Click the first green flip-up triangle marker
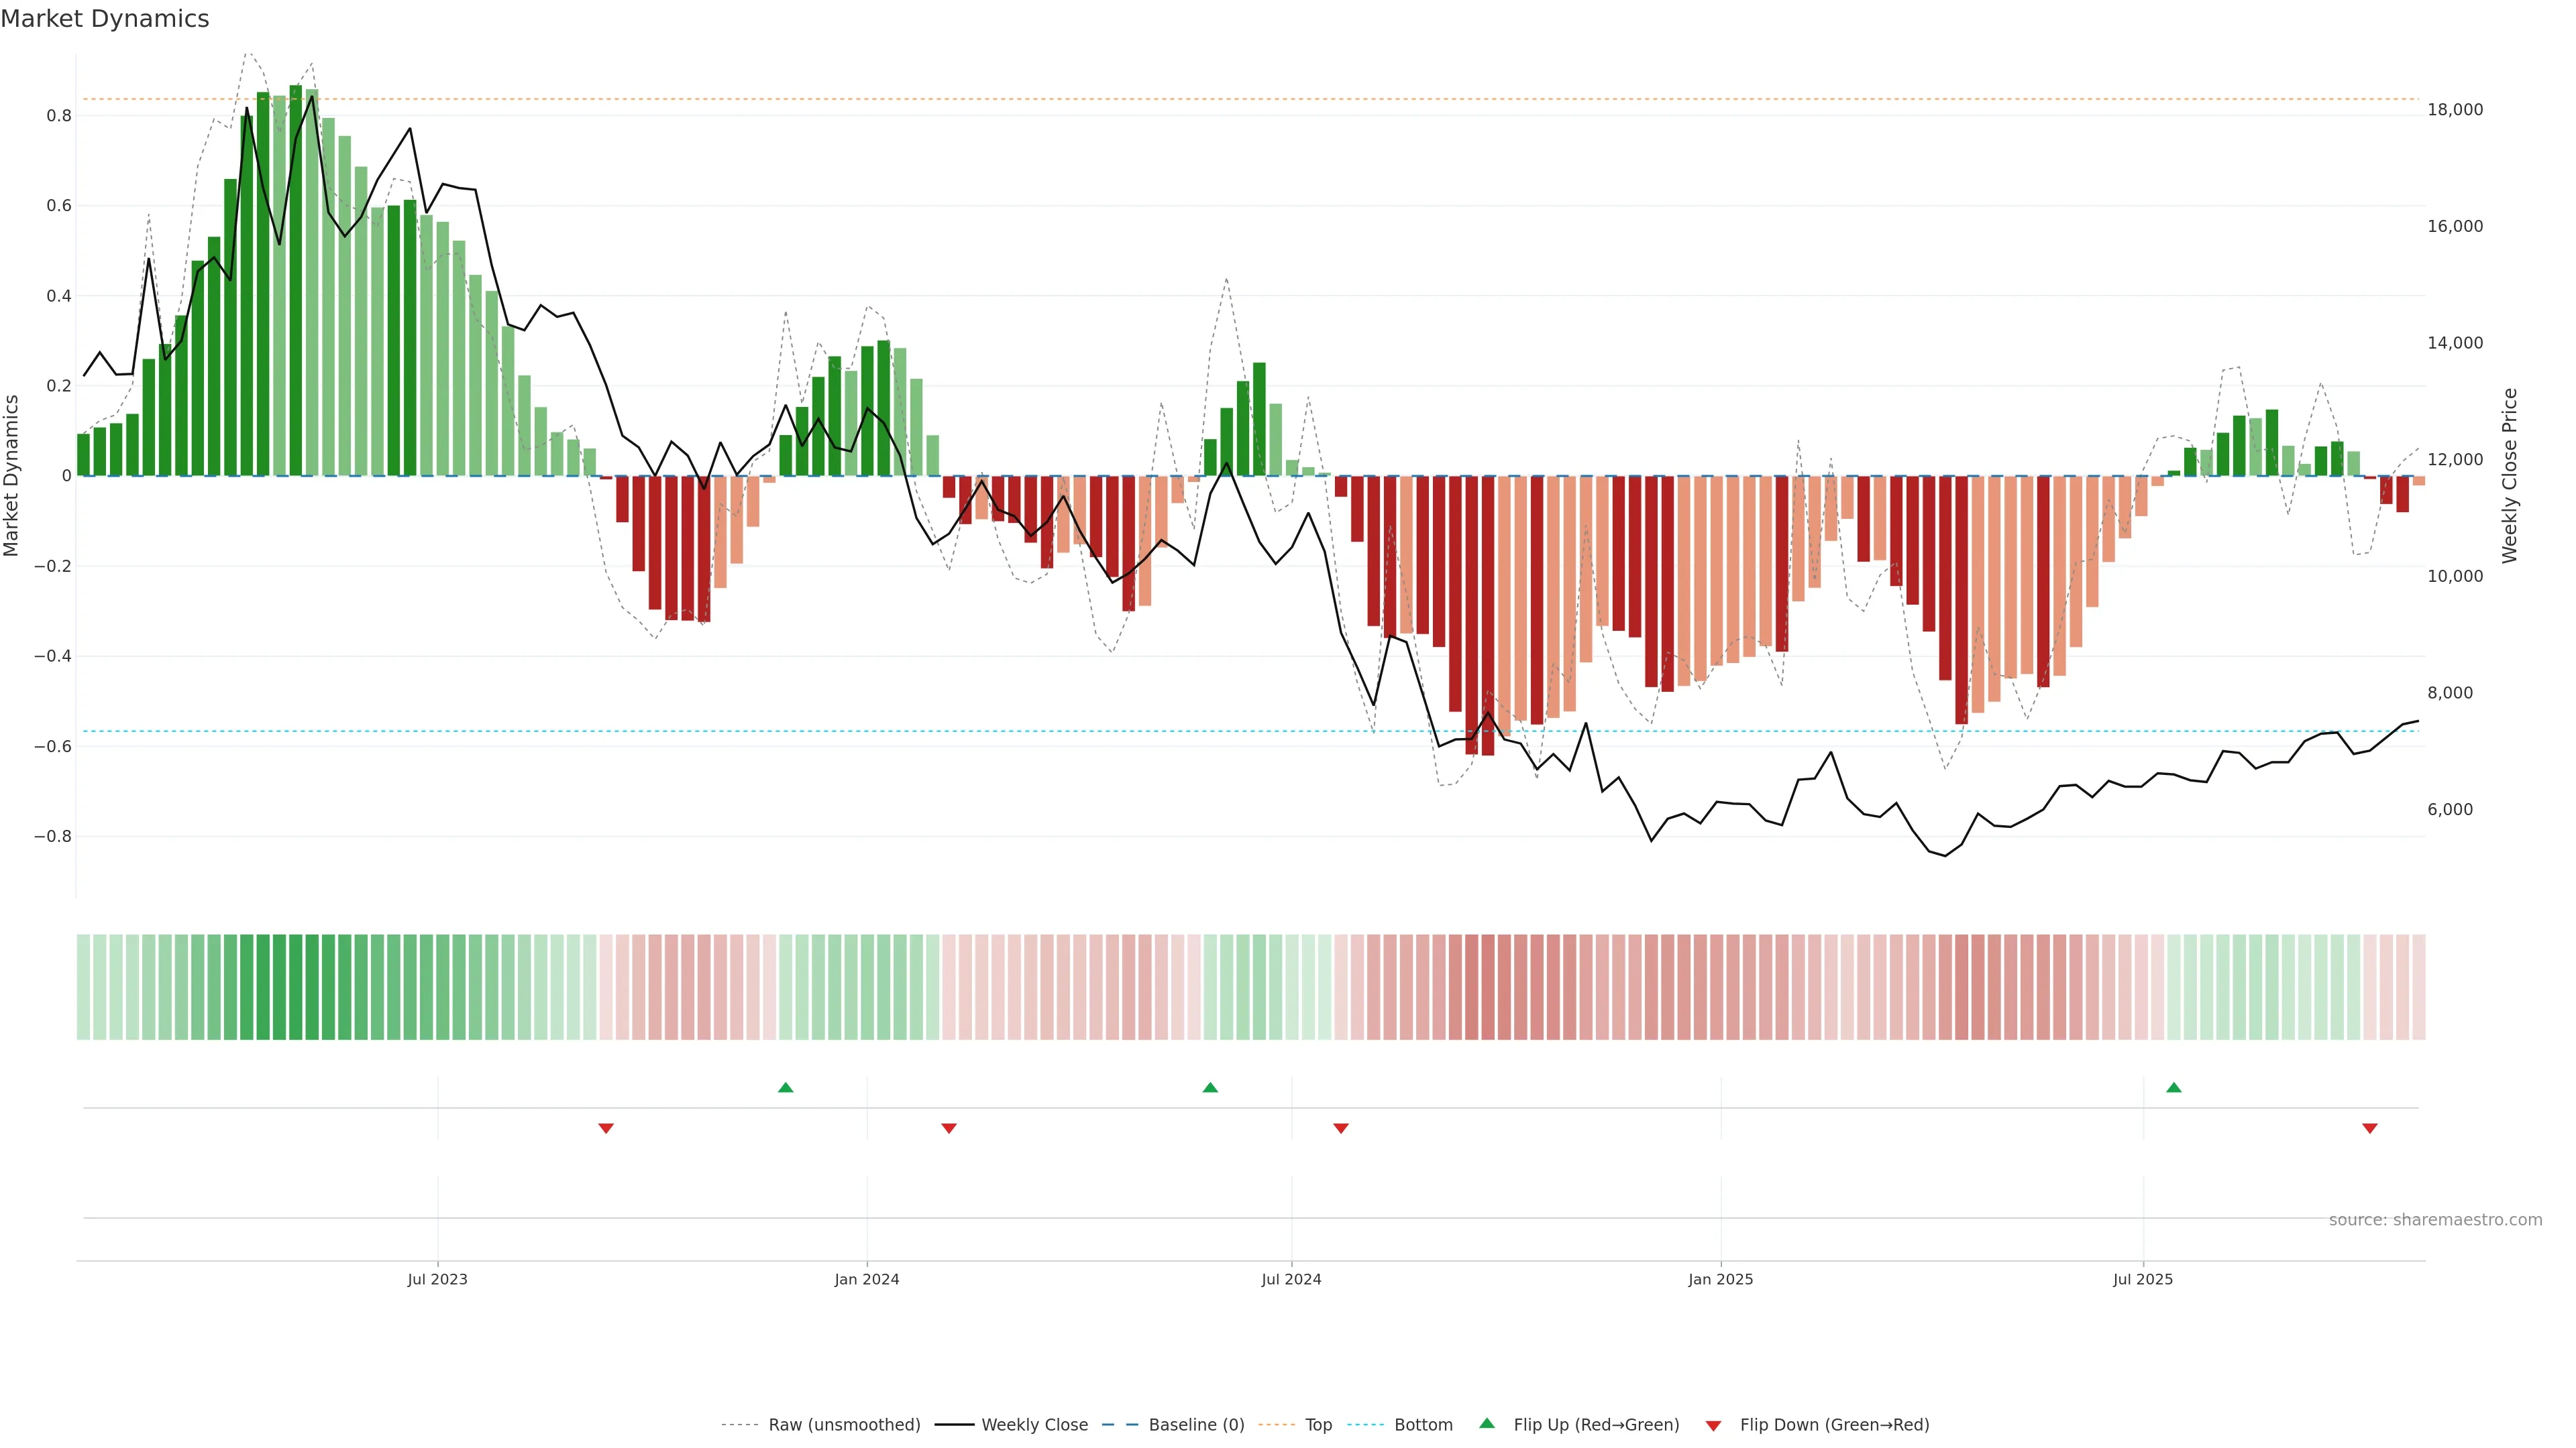2576x1448 pixels. [785, 1087]
